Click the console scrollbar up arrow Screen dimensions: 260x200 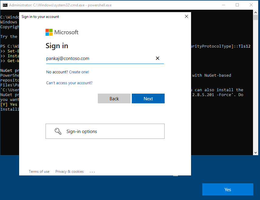click(x=256, y=12)
